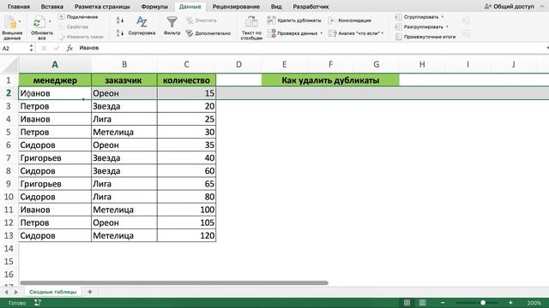
Task: Click Subtotal (Промежуточные итоги)
Action: pyautogui.click(x=425, y=37)
